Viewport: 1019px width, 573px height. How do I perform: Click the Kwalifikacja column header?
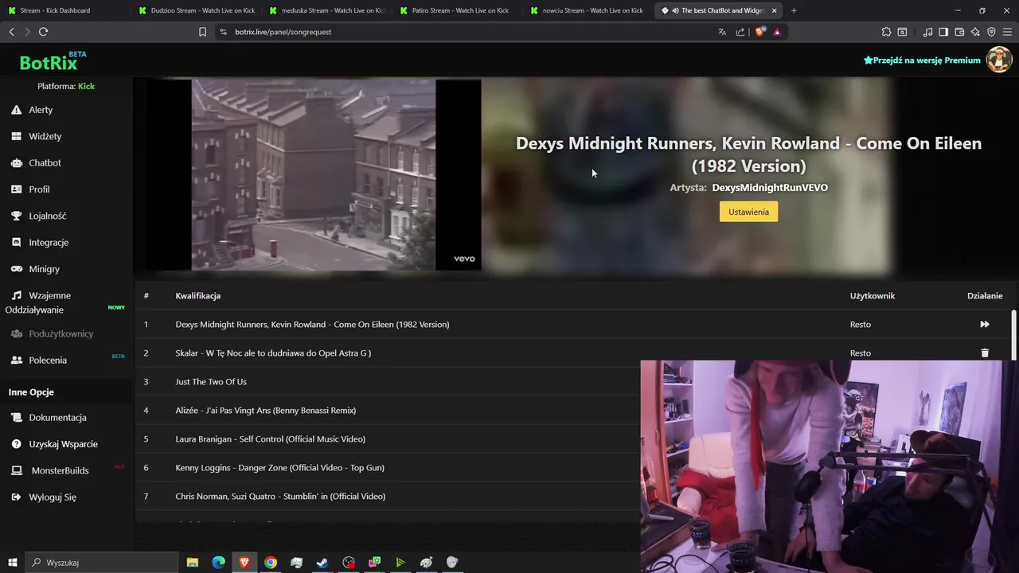(x=197, y=295)
